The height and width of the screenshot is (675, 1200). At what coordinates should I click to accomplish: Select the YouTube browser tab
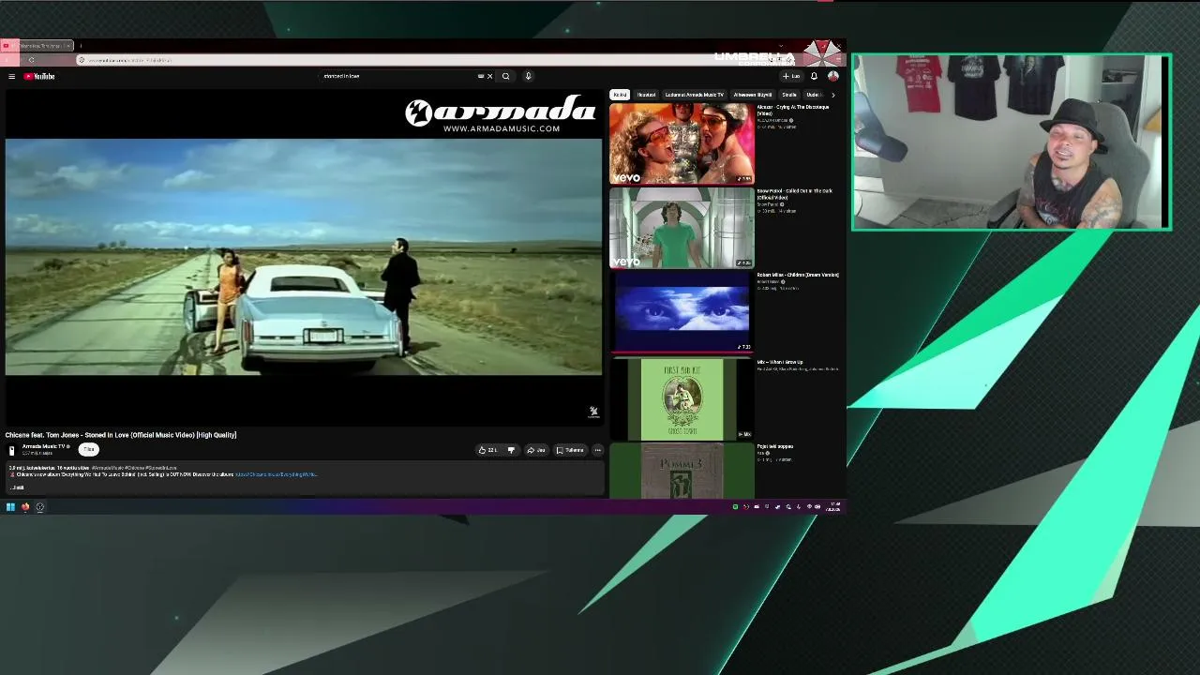[37, 45]
